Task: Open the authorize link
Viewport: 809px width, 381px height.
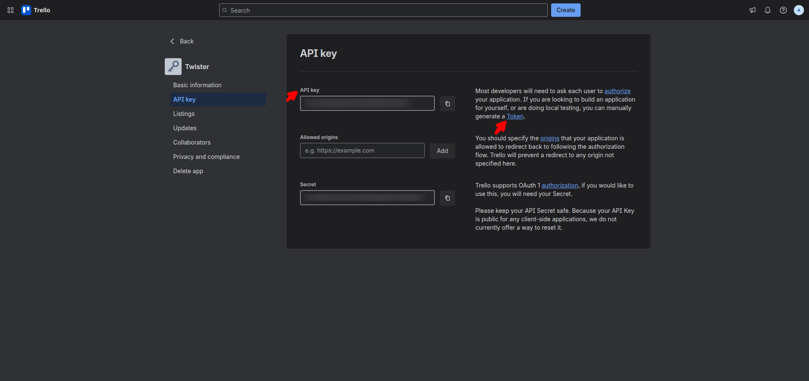Action: pos(617,91)
